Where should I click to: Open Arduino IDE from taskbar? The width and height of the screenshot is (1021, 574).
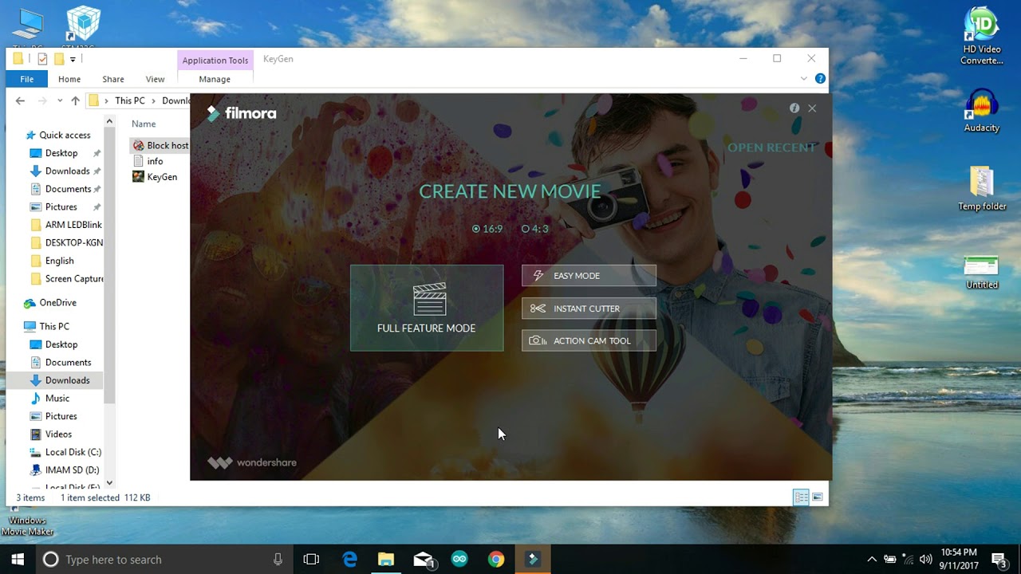459,560
